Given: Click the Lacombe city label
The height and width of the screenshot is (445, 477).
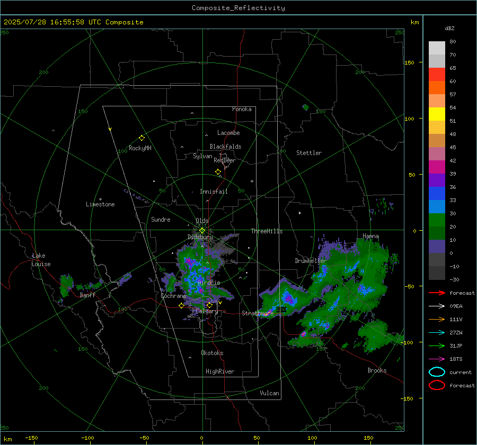Looking at the screenshot, I should click(228, 133).
